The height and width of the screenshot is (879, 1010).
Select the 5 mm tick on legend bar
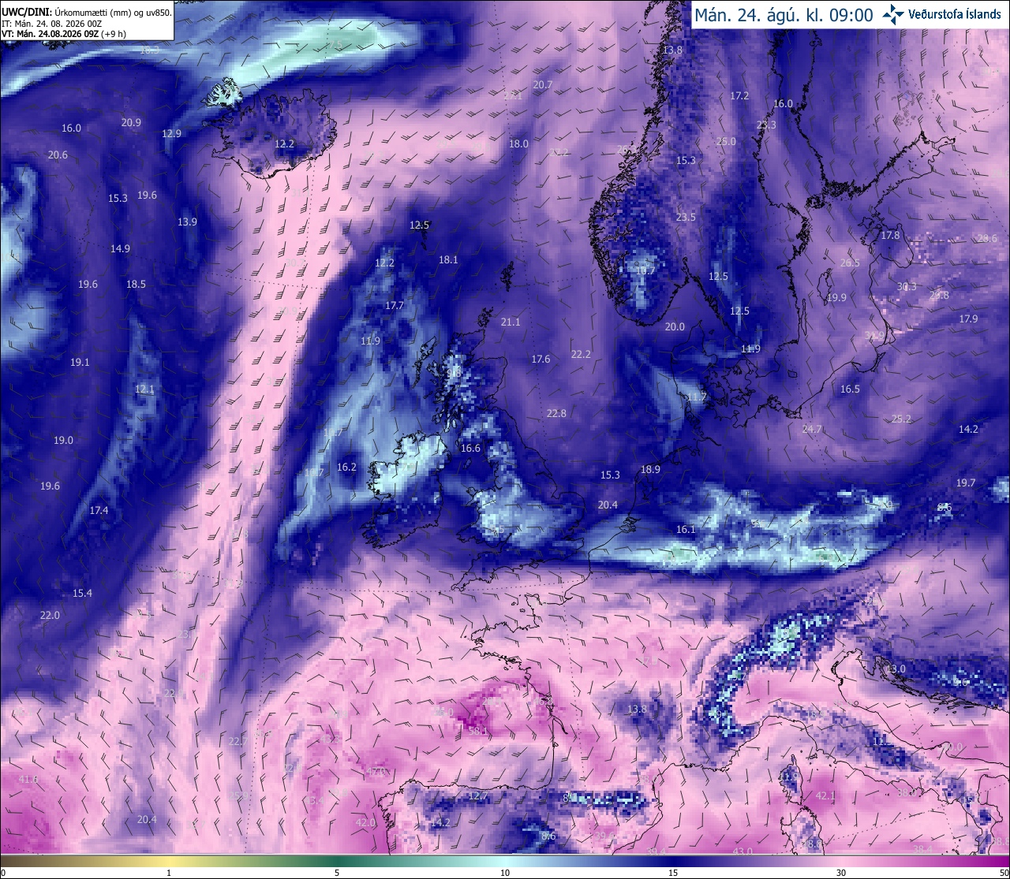(337, 873)
